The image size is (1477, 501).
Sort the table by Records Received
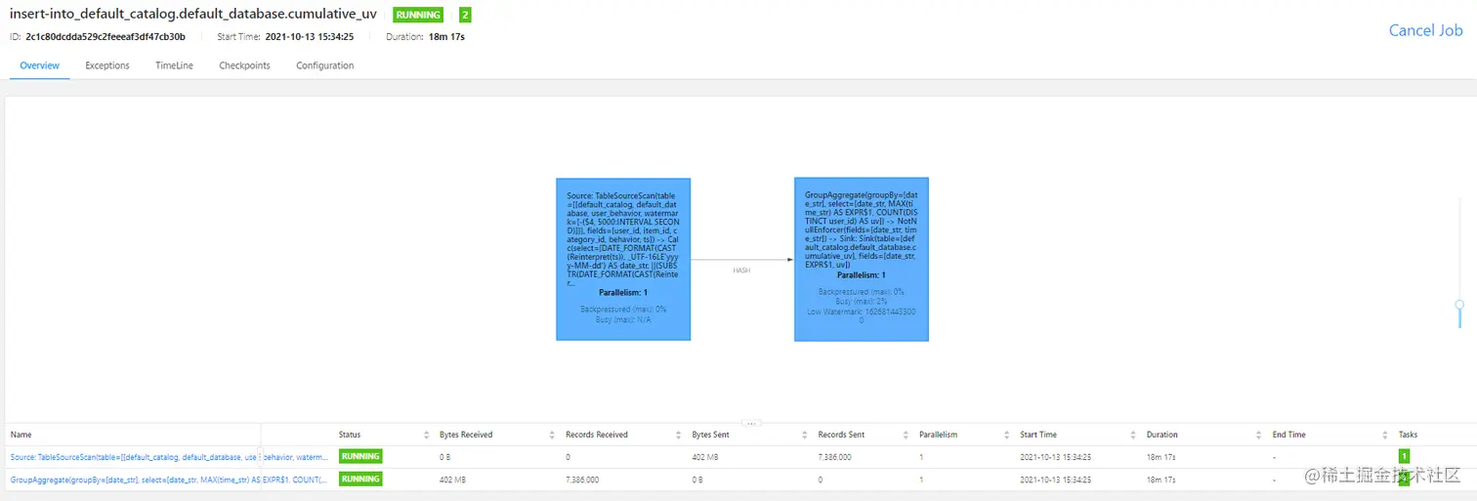pos(678,435)
